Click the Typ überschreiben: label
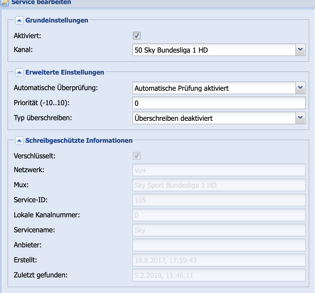315x293 pixels. point(43,118)
